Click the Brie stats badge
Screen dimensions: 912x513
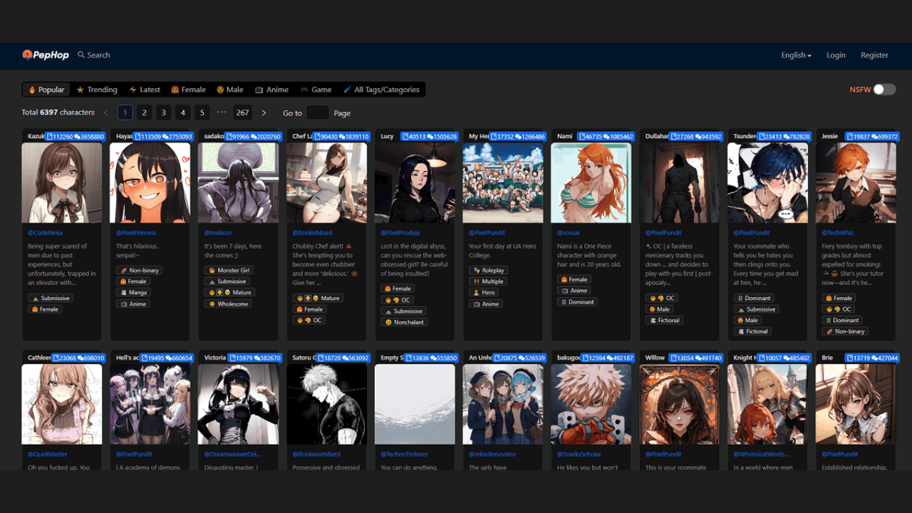(872, 358)
